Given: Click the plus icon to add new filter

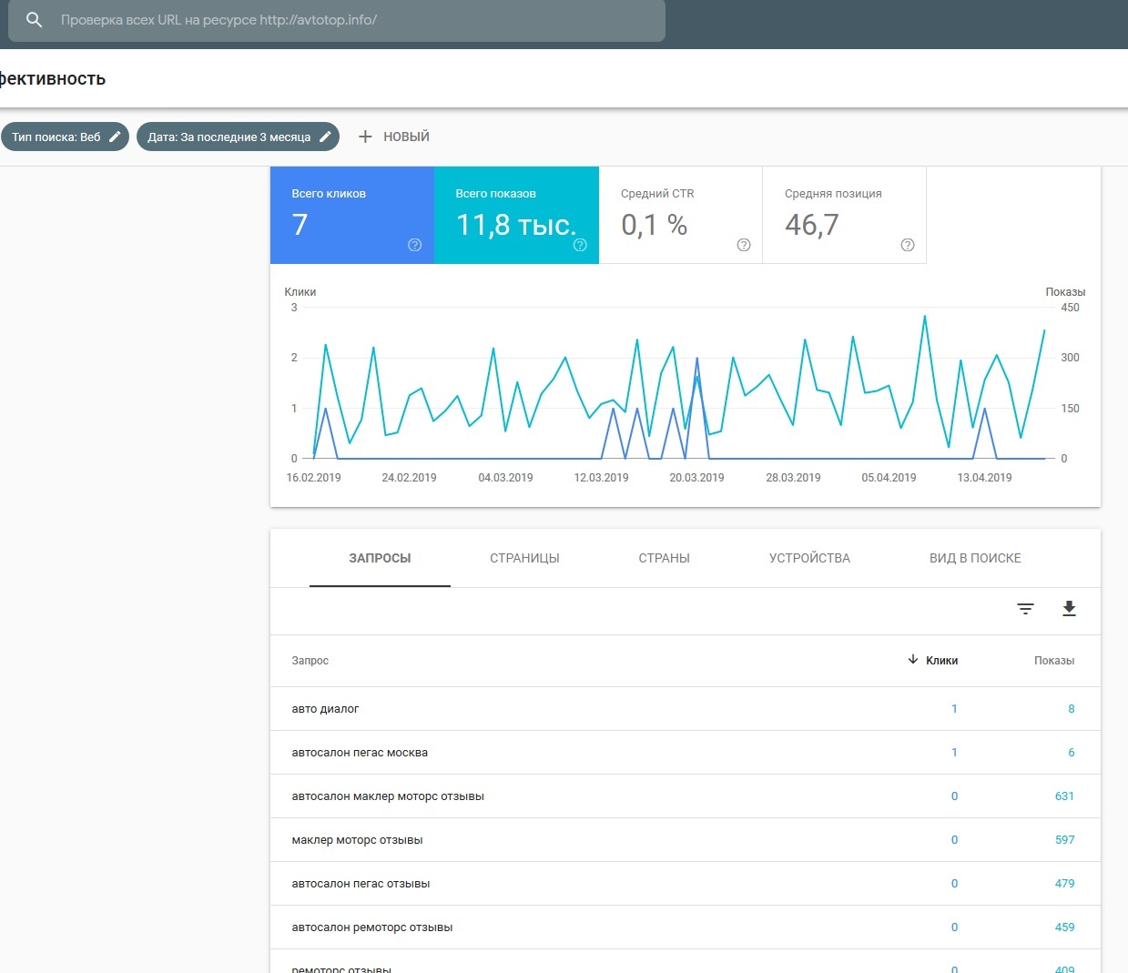Looking at the screenshot, I should tap(365, 137).
